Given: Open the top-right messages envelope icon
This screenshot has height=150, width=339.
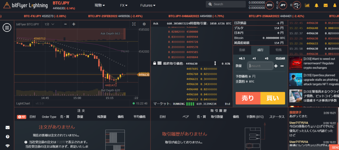Looking at the screenshot, I should pyautogui.click(x=325, y=5).
